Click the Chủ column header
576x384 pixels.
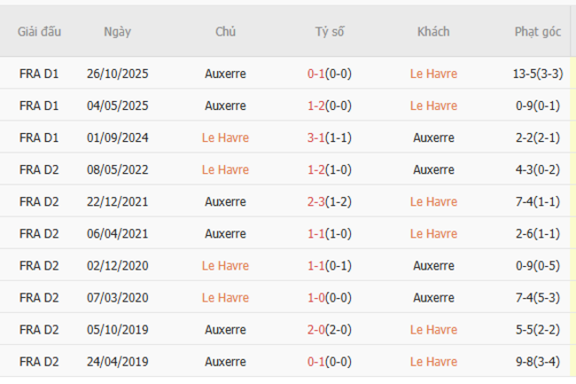click(x=225, y=32)
